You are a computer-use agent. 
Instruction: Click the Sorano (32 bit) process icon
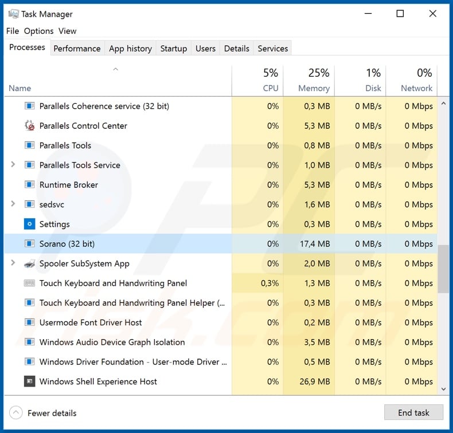[x=29, y=243]
